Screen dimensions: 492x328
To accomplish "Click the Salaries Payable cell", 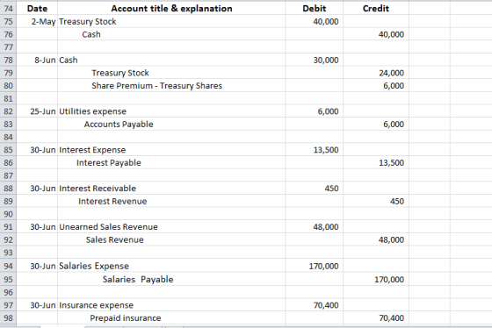I will tap(171, 279).
